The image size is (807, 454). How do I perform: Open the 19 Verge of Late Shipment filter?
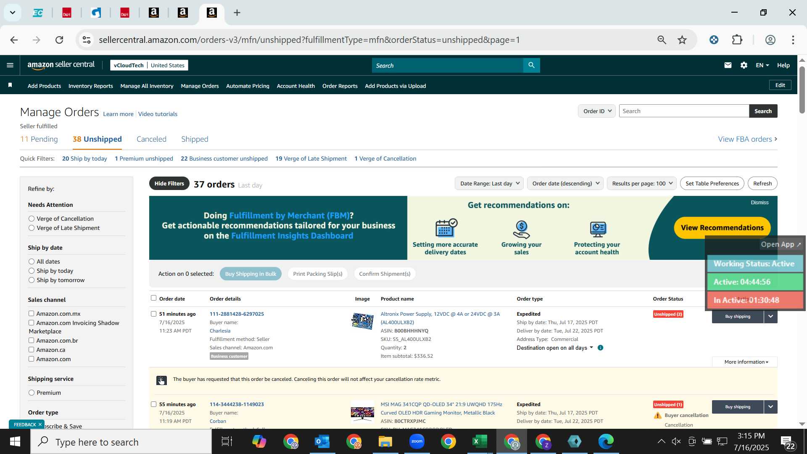coord(311,158)
